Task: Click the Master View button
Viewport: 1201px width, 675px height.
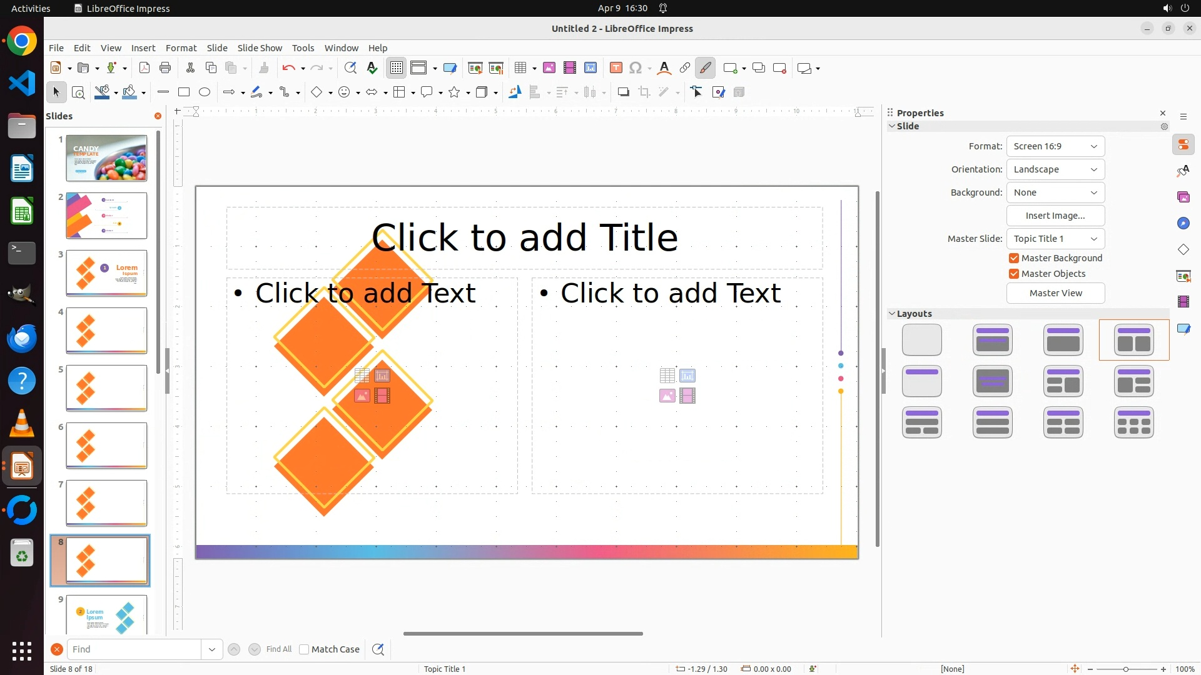Action: pos(1055,293)
